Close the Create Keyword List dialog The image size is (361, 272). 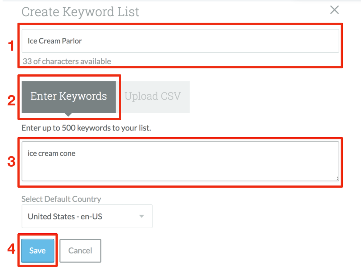pyautogui.click(x=334, y=10)
